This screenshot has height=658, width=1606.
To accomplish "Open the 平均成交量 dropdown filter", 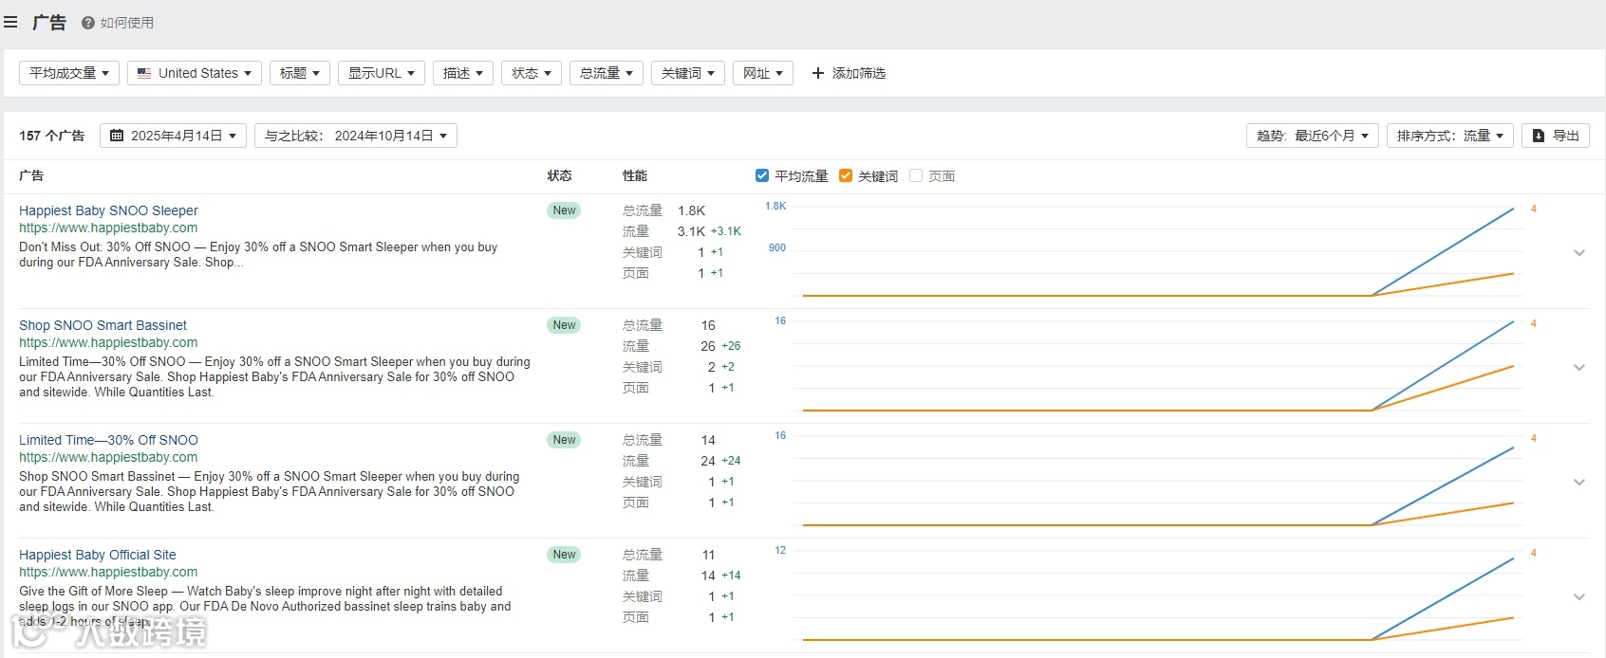I will point(69,73).
